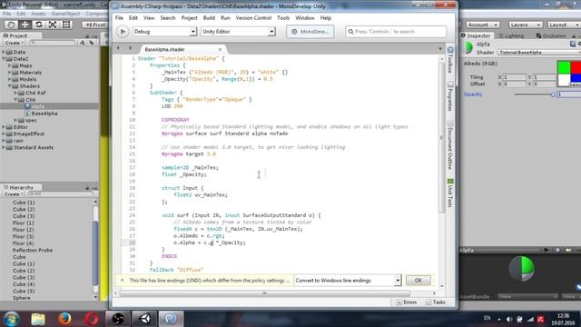Open Debug configuration dropdown
Viewport: 581px width, 327px height.
(x=165, y=32)
